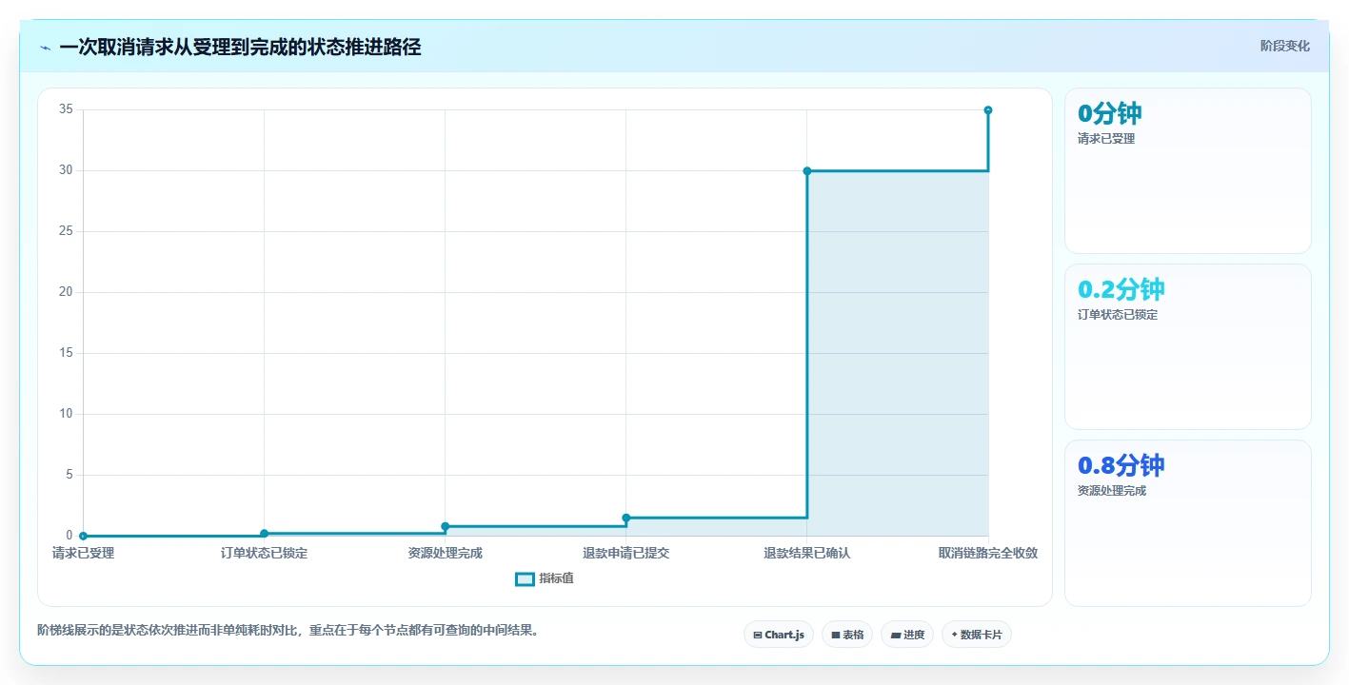Click the lightning icon beside the title
Image resolution: width=1349 pixels, height=685 pixels.
click(x=46, y=48)
